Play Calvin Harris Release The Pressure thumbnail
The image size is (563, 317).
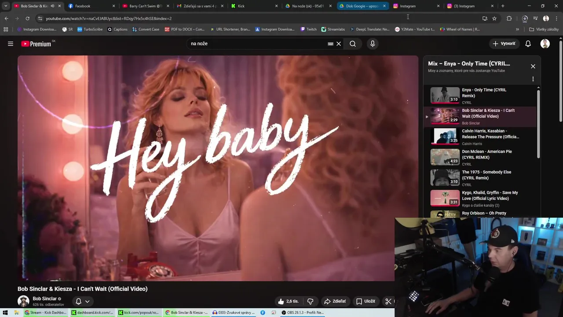click(445, 136)
